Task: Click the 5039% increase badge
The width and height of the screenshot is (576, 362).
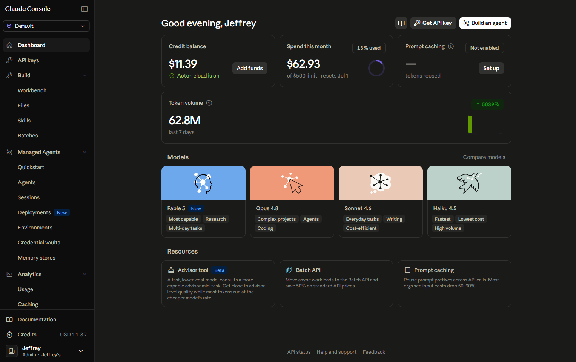Action: click(x=487, y=104)
